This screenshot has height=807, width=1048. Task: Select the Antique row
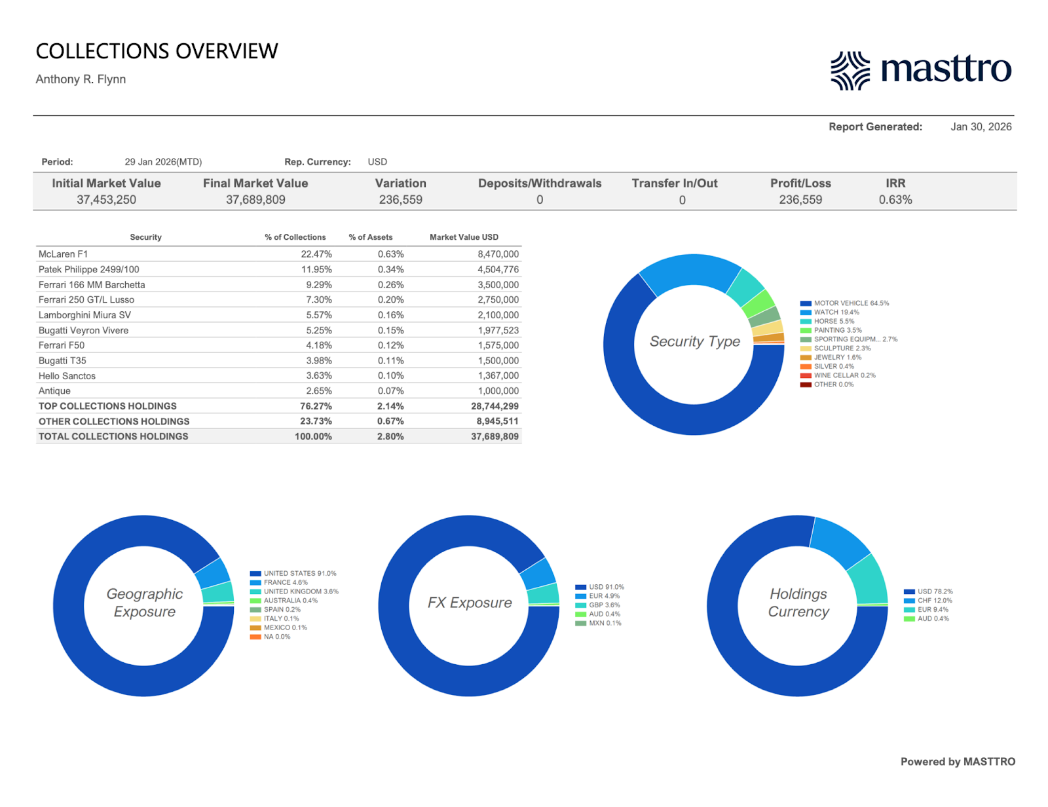[x=278, y=391]
